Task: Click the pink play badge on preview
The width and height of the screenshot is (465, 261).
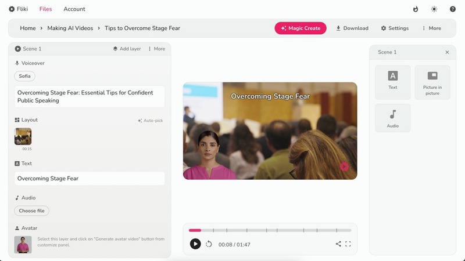Action: pos(344,166)
